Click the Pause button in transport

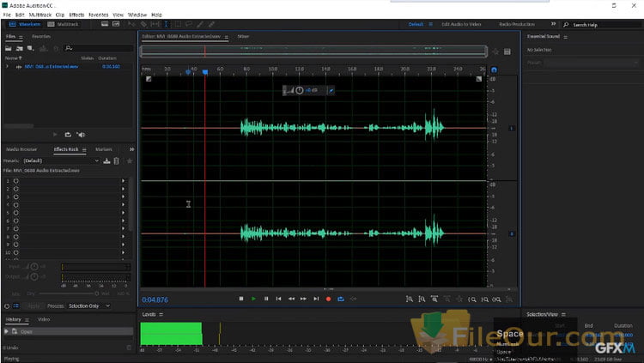[x=266, y=299]
